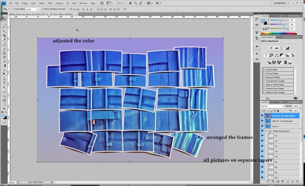Click the red channel slider in Color panel
The height and width of the screenshot is (186, 305).
point(279,20)
